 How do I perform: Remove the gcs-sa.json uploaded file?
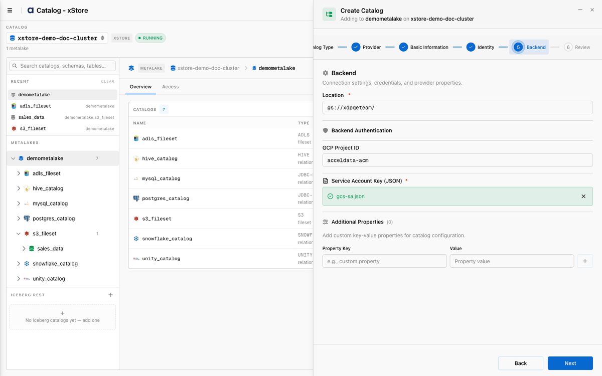[x=583, y=197]
